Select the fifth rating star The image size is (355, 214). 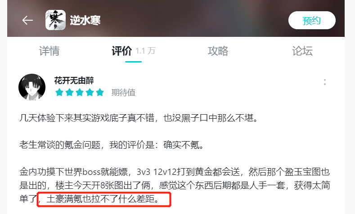(x=100, y=92)
